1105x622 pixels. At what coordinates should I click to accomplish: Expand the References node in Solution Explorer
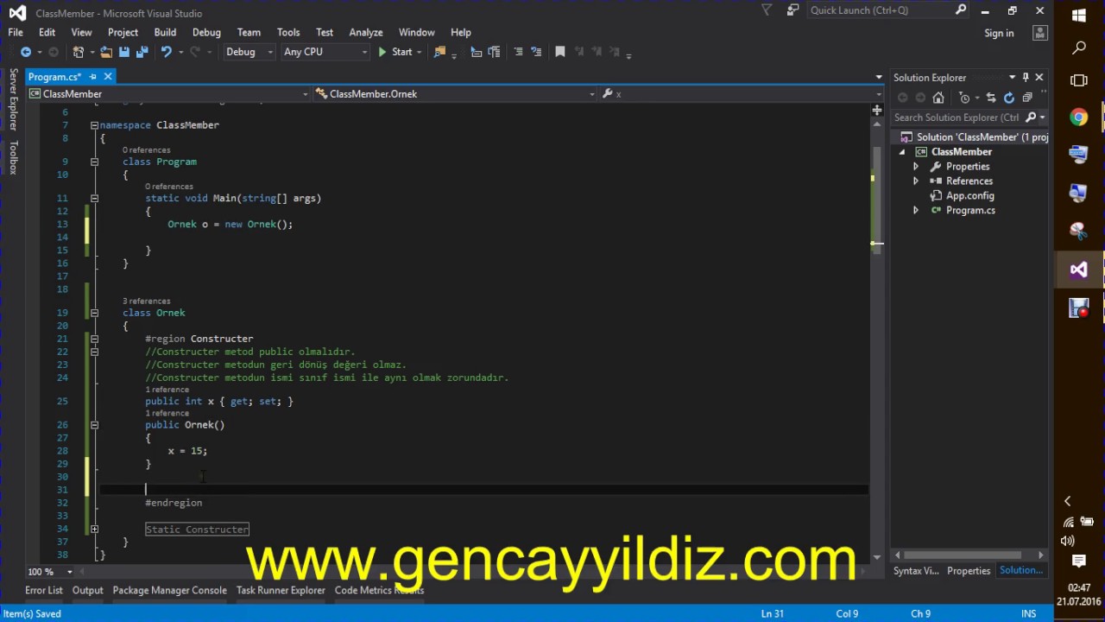[x=916, y=181]
